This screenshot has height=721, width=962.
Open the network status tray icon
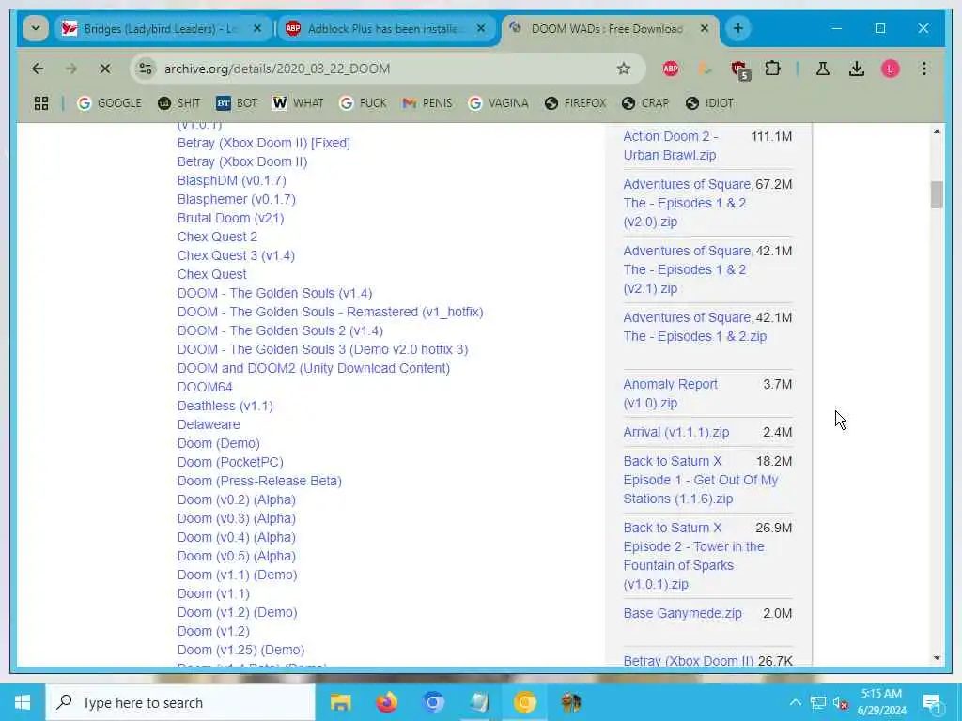pos(818,702)
